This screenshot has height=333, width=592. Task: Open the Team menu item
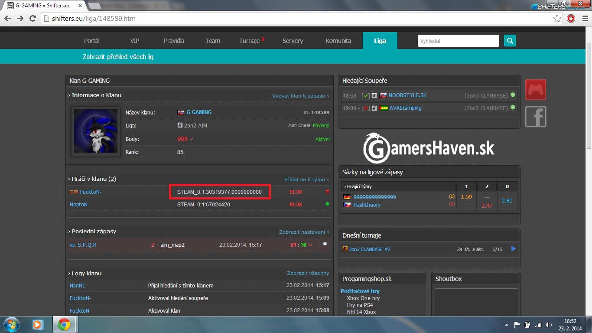213,41
